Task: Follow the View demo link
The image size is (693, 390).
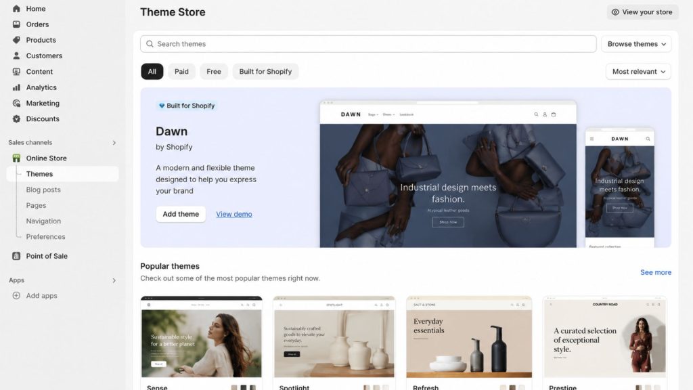Action: 233,214
